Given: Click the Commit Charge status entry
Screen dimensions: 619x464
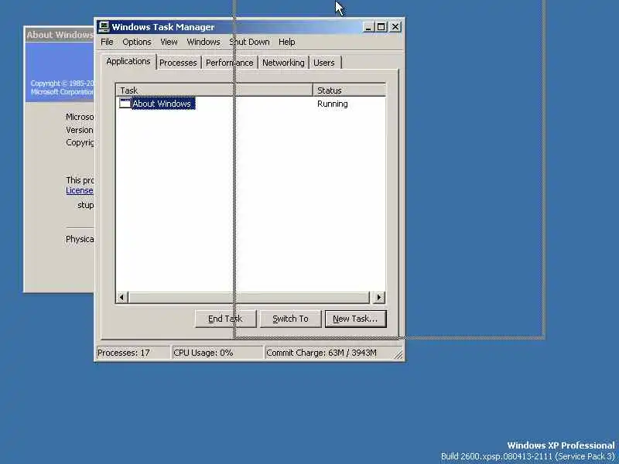Looking at the screenshot, I should click(x=330, y=353).
